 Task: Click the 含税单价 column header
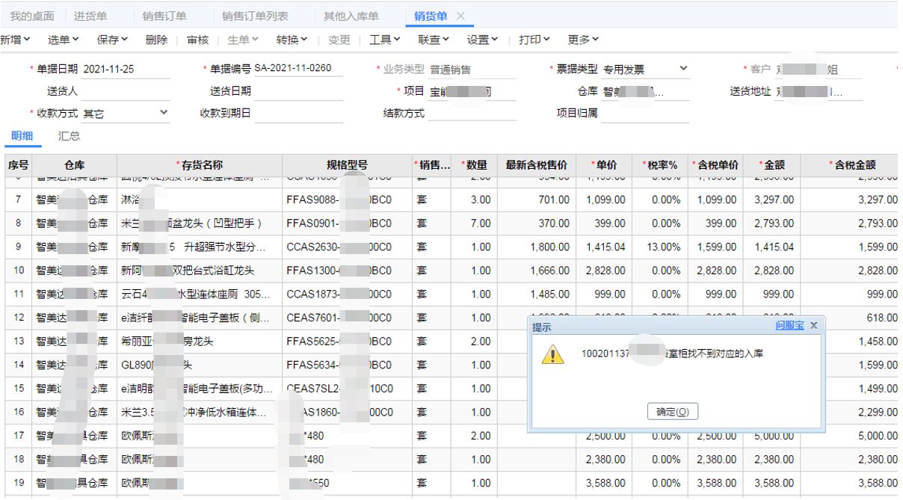coord(716,165)
